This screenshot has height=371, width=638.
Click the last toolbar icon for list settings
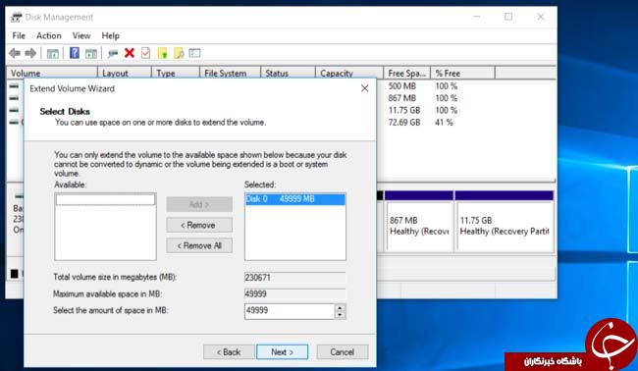(195, 53)
